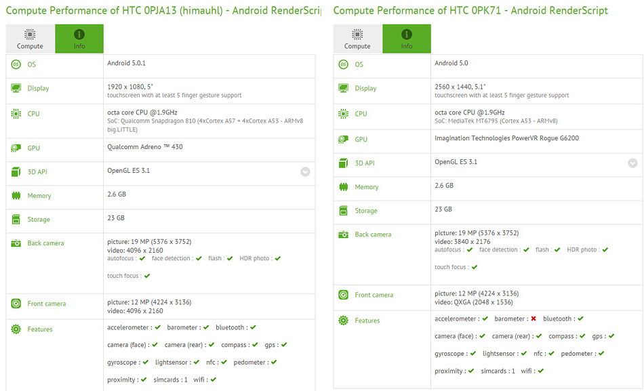The height and width of the screenshot is (391, 644).
Task: Click the 3D API icon in the 0PJA13 panel
Action: click(16, 171)
